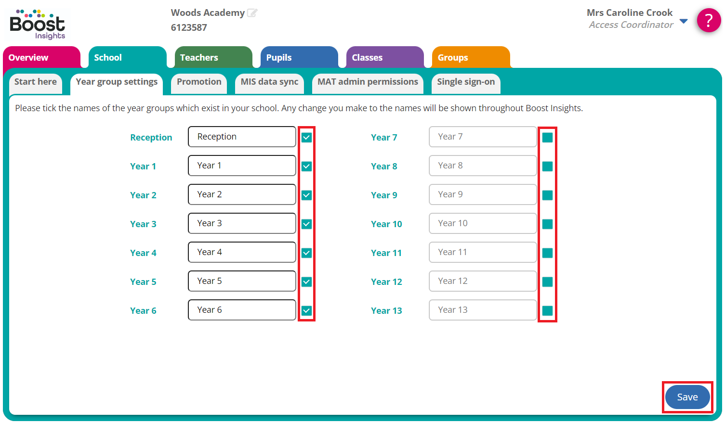Untick the Reception year group checkbox
The image size is (725, 423).
tap(306, 138)
